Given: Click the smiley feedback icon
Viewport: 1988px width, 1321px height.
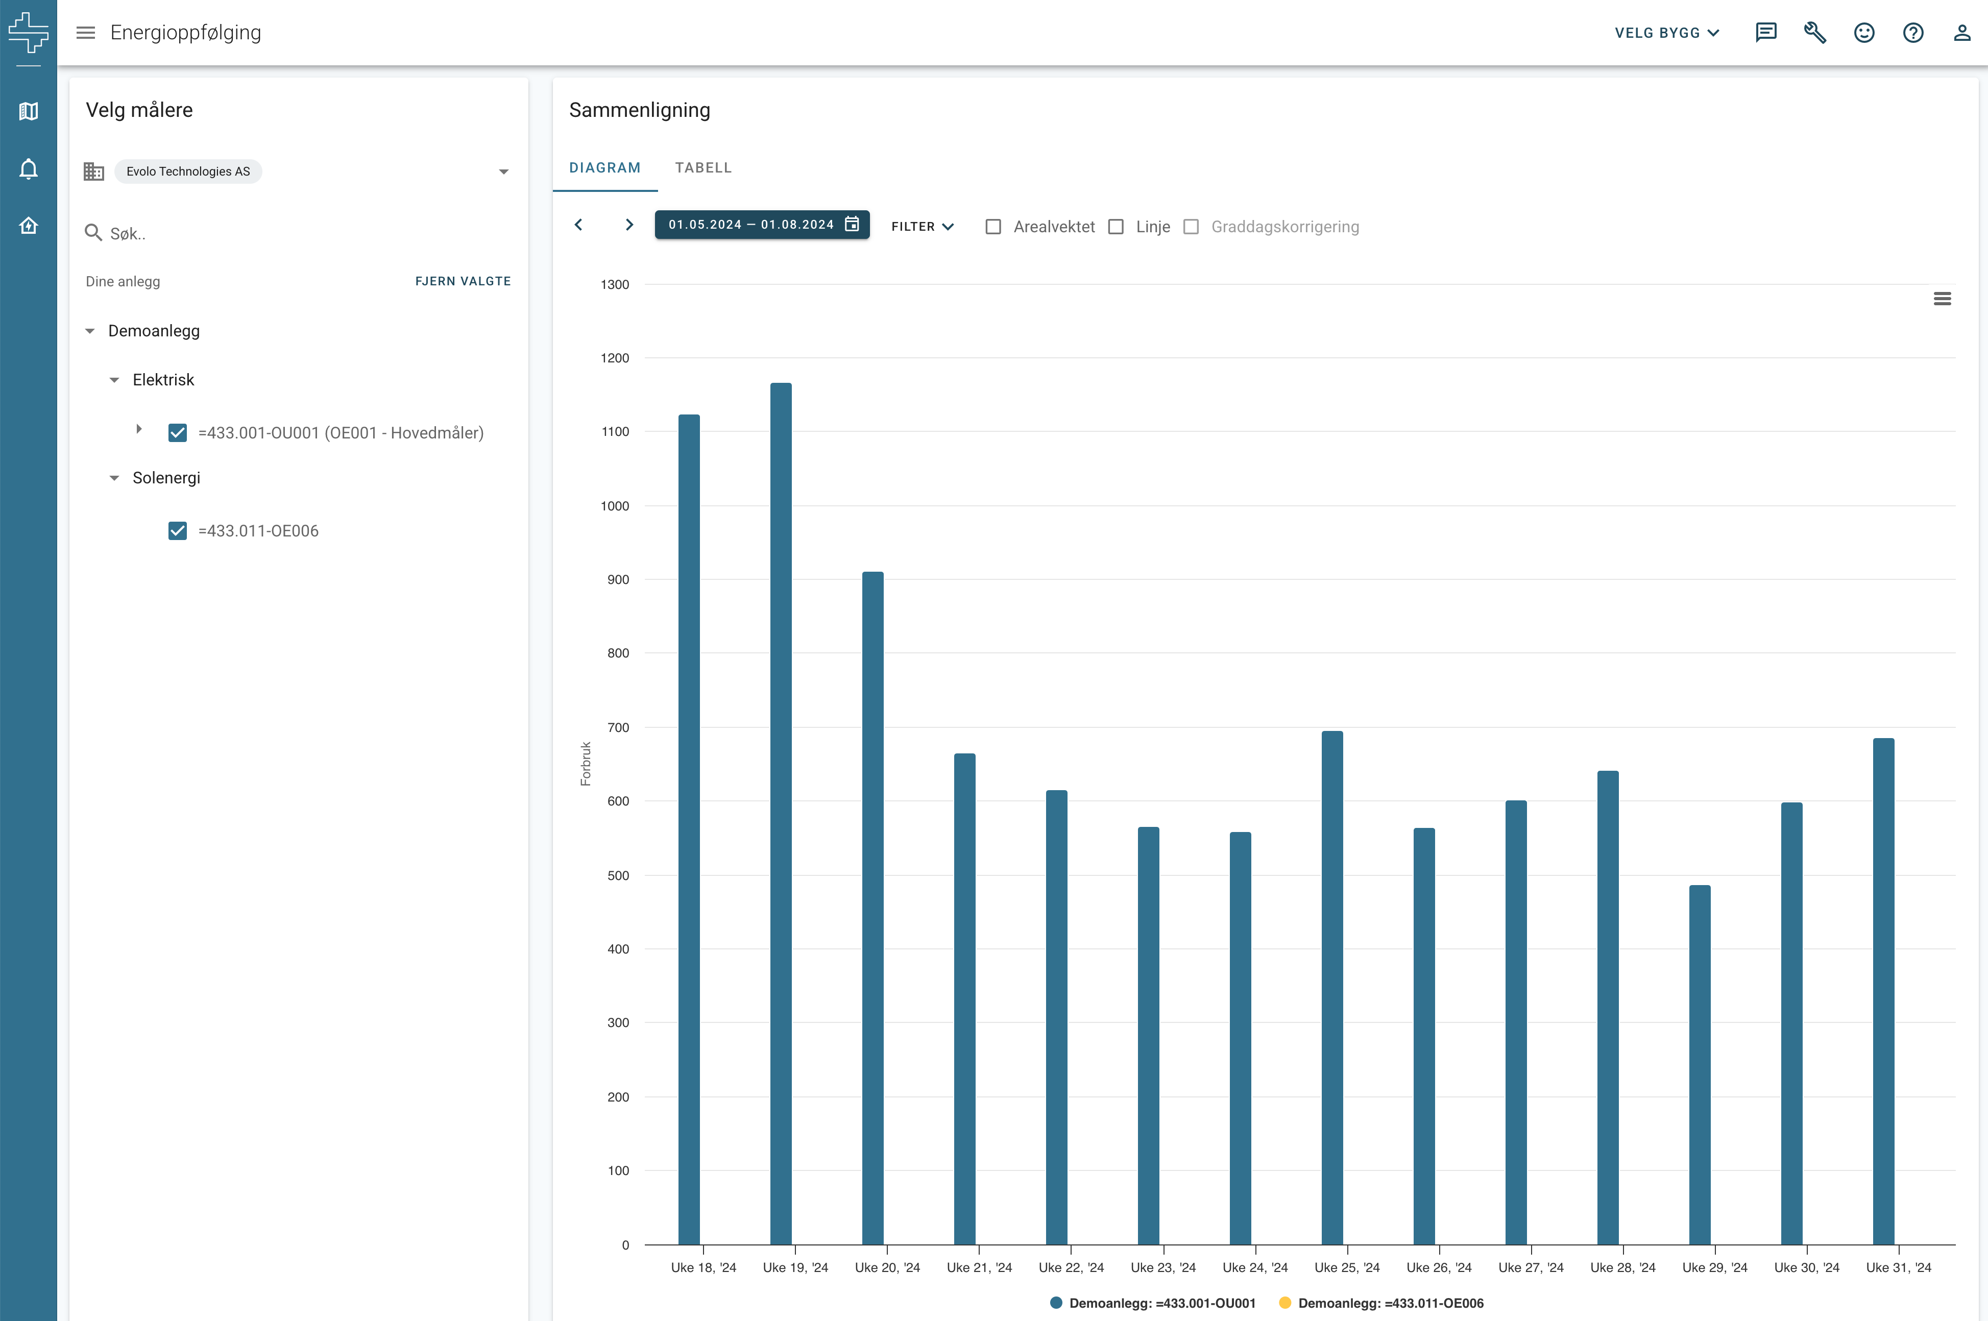Looking at the screenshot, I should (1864, 33).
